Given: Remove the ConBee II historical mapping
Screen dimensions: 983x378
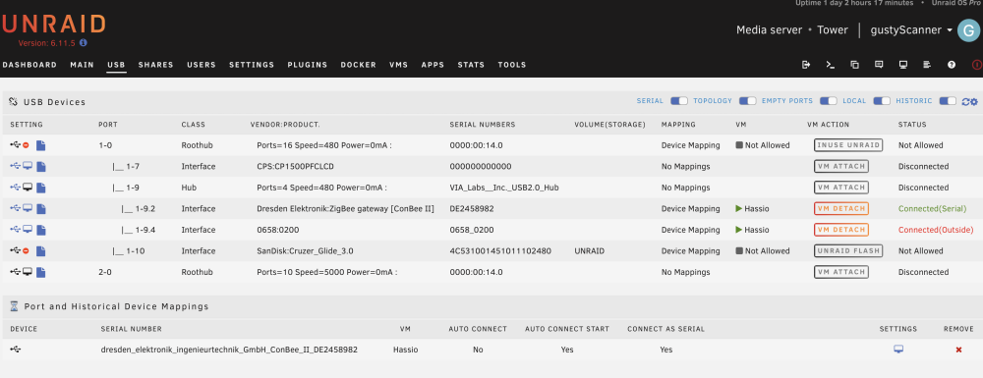Looking at the screenshot, I should [x=958, y=350].
